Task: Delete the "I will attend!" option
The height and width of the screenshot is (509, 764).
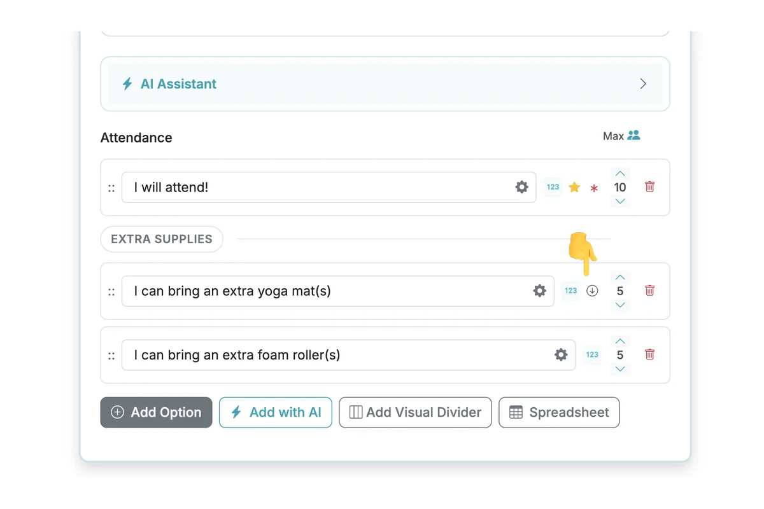Action: [649, 187]
